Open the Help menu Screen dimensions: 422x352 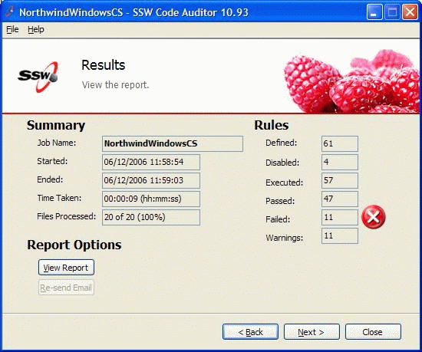[36, 29]
